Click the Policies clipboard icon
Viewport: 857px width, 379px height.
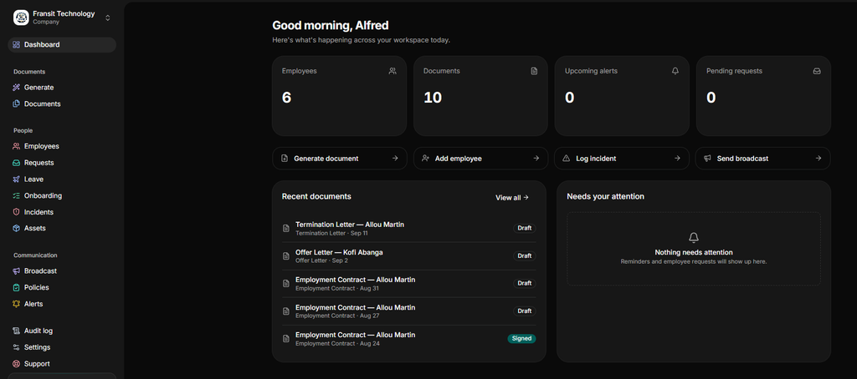17,287
